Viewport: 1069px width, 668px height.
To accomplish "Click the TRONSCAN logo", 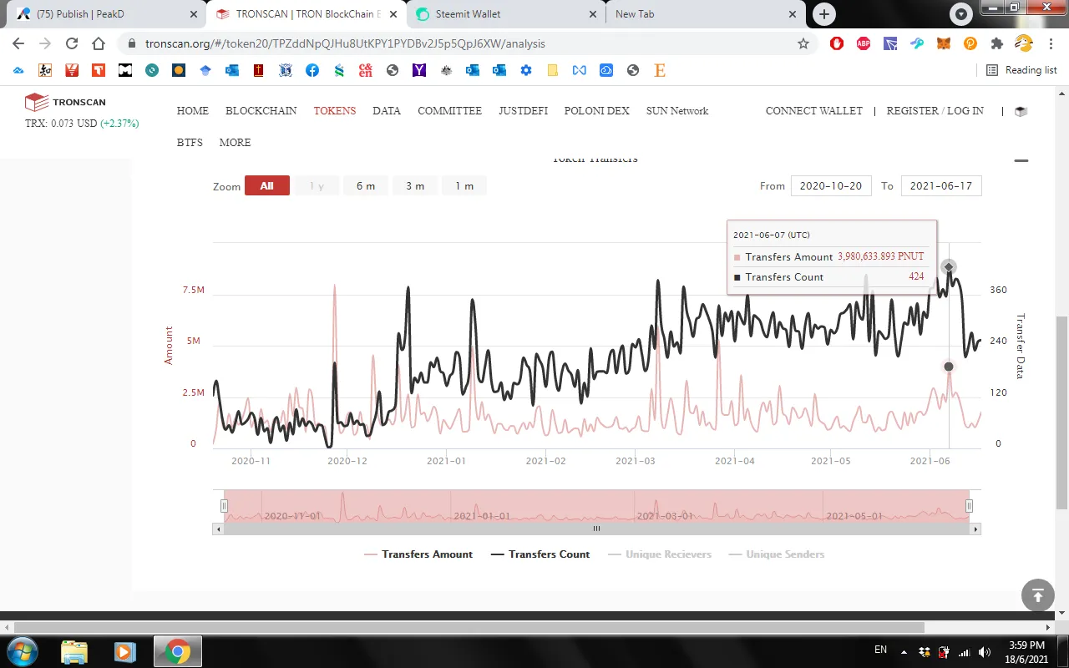I will click(x=65, y=103).
